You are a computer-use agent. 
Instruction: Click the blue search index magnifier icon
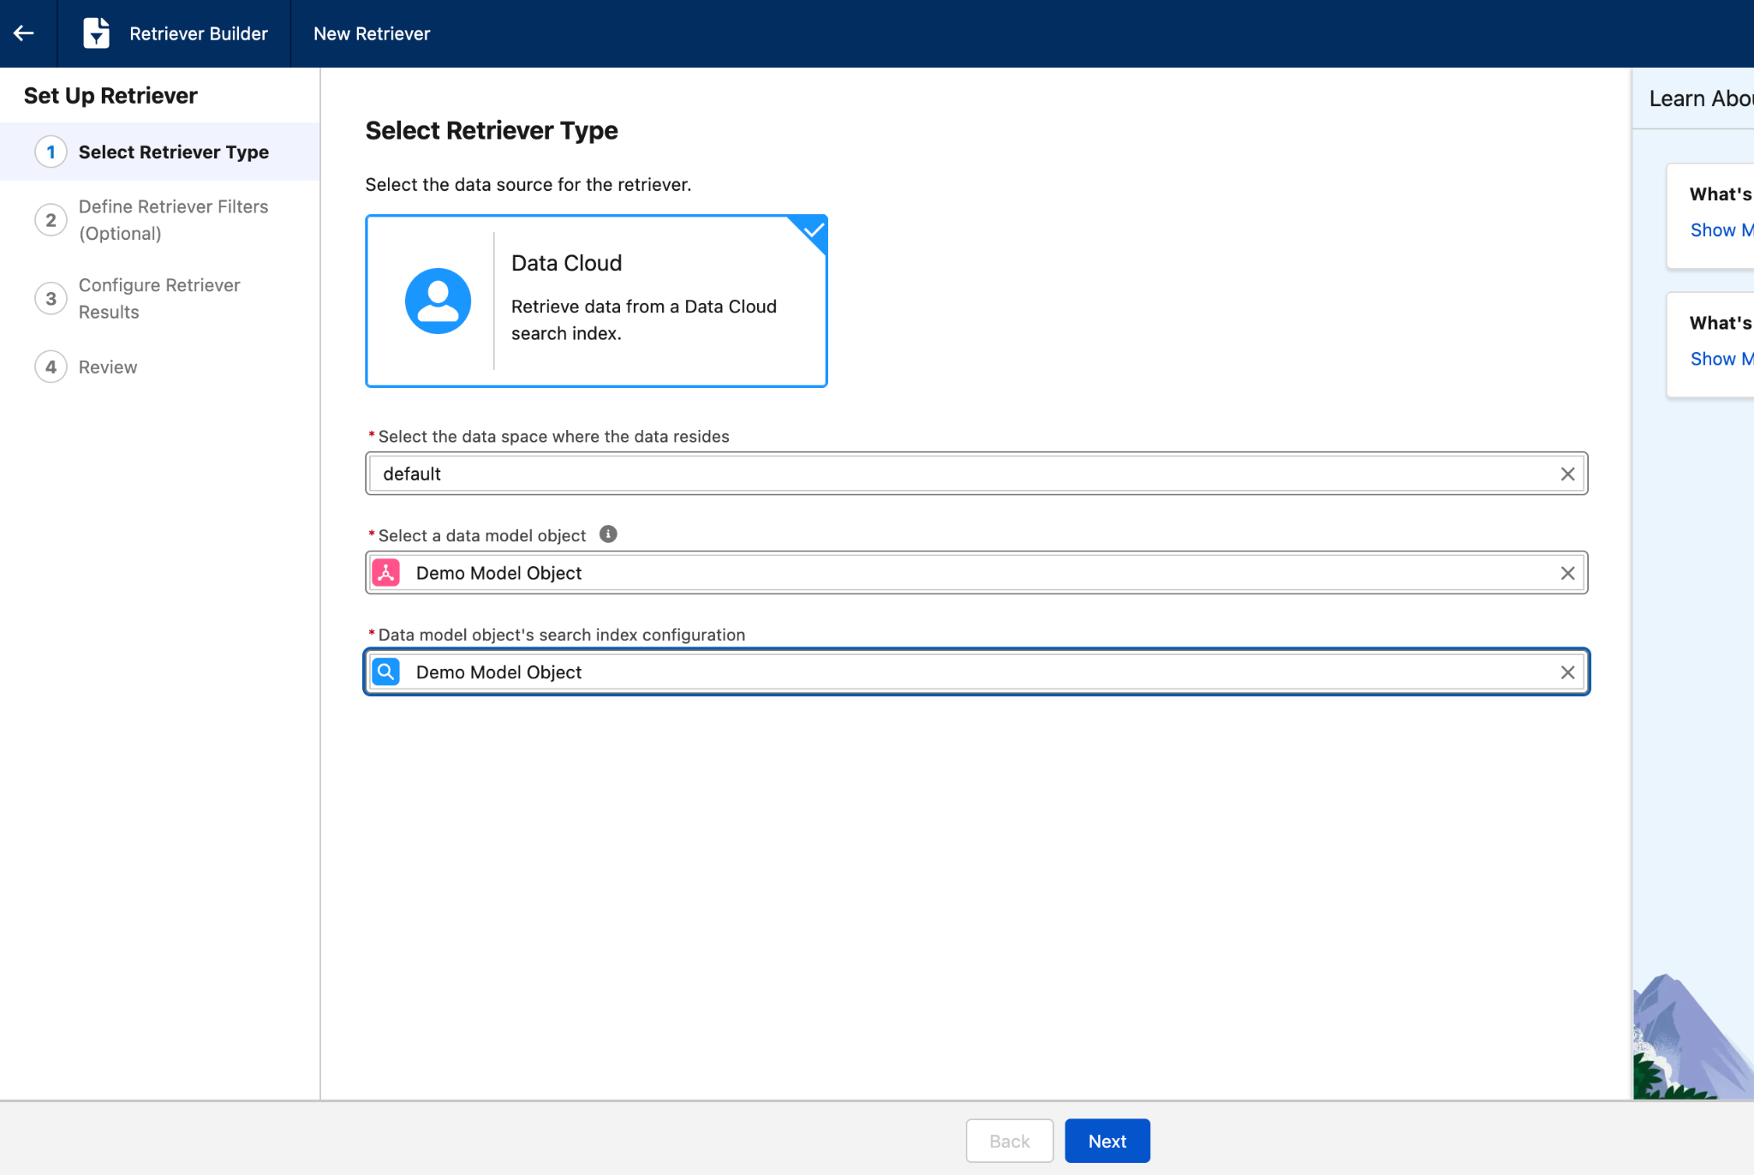pyautogui.click(x=386, y=672)
